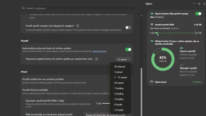Click the Výkon karet row
This screenshot has height=116, width=206.
[176, 82]
